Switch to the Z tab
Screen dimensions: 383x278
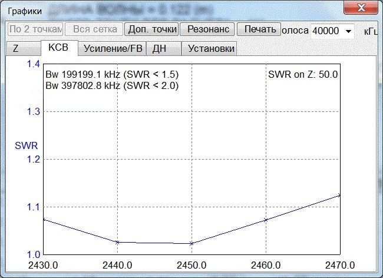click(23, 48)
